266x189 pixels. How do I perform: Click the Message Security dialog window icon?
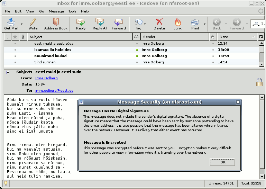pyautogui.click(x=81, y=102)
